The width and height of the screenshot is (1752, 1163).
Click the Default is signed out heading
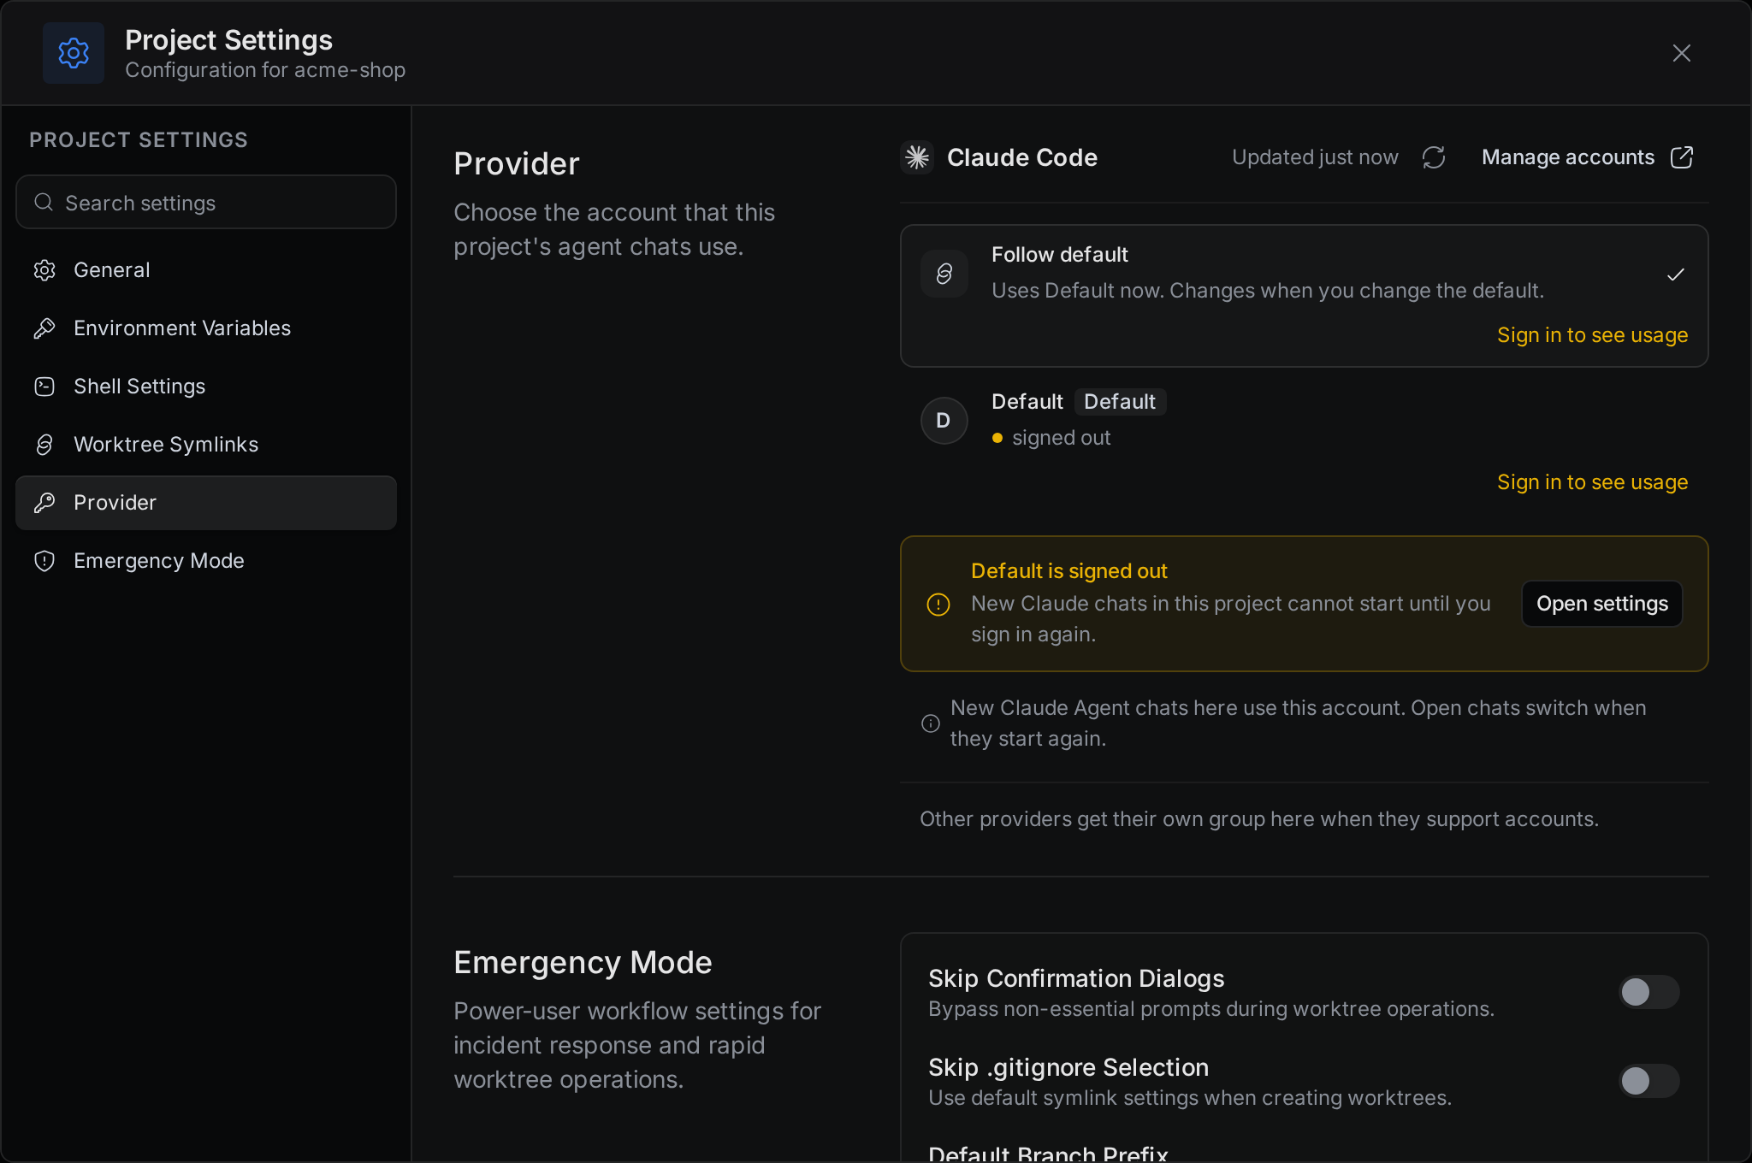point(1068,571)
